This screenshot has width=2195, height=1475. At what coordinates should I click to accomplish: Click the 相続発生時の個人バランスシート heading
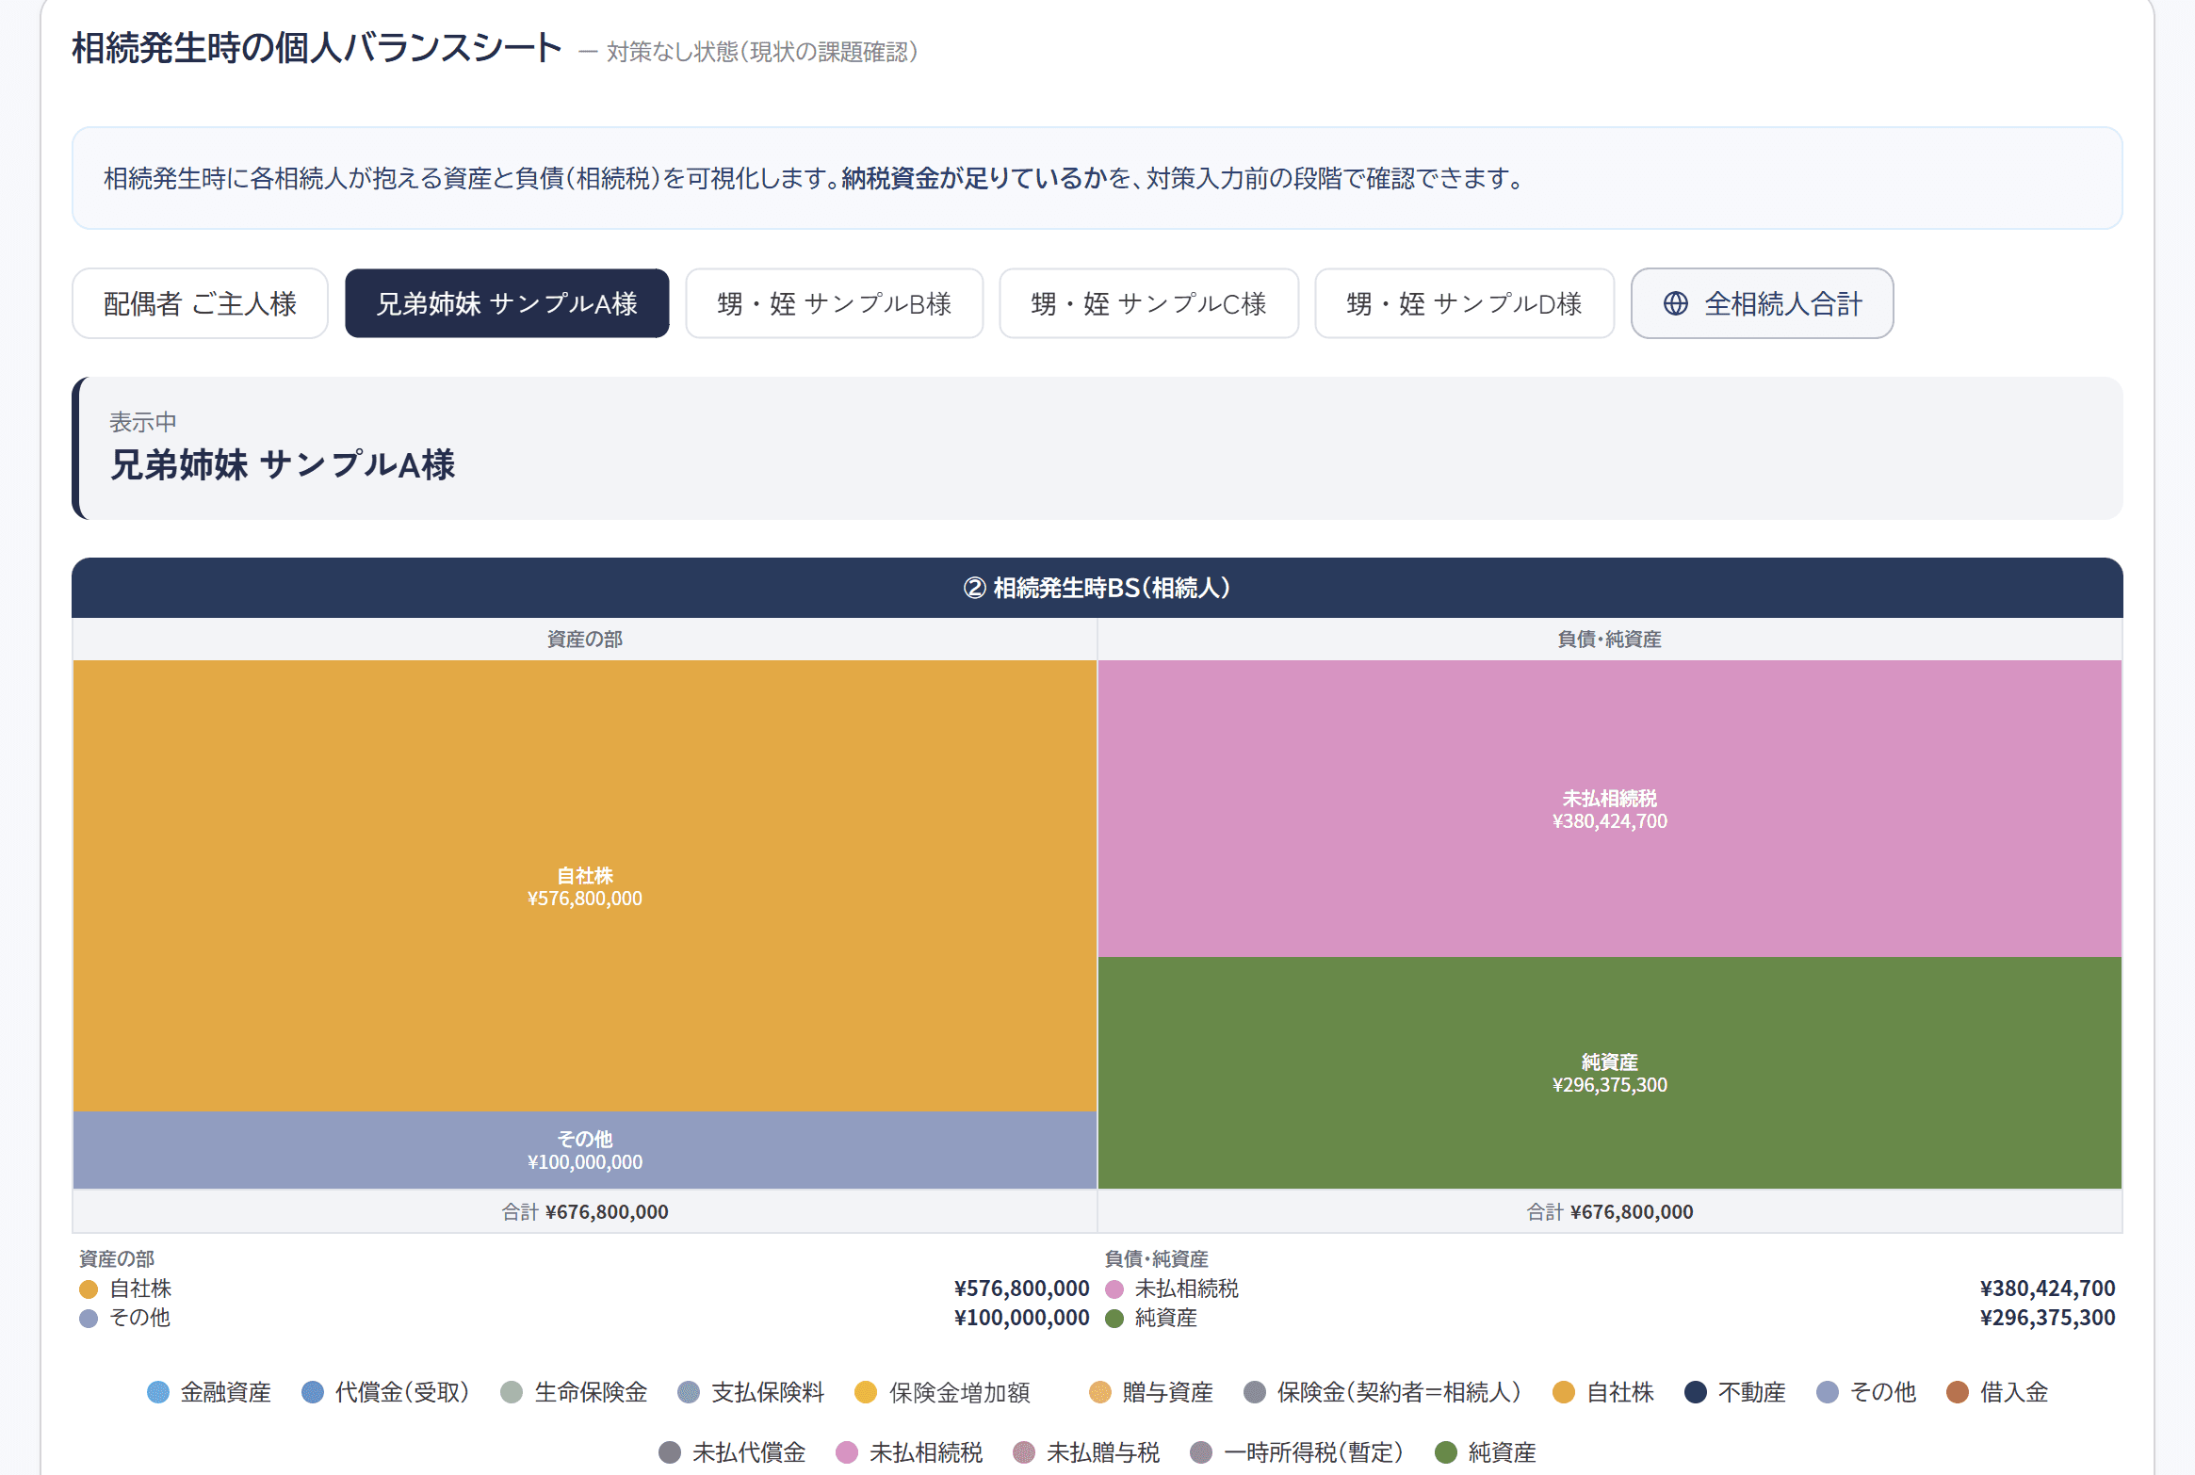[317, 48]
